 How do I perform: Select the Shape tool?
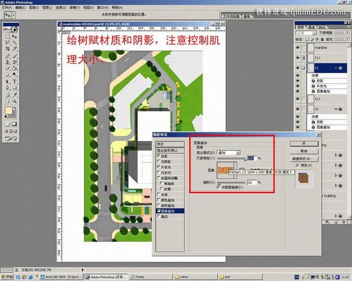15,88
